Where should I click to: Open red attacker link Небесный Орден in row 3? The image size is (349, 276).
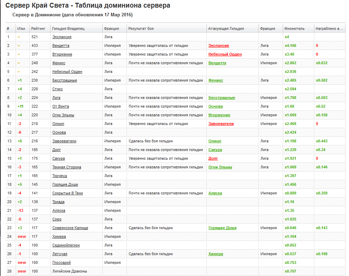pos(225,55)
